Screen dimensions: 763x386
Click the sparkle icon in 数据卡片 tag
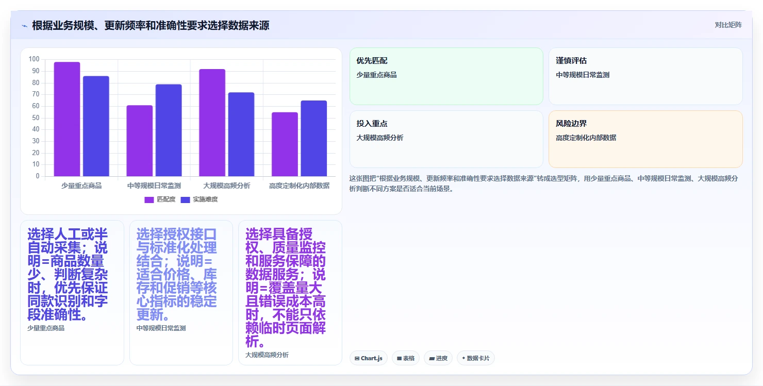pos(463,358)
